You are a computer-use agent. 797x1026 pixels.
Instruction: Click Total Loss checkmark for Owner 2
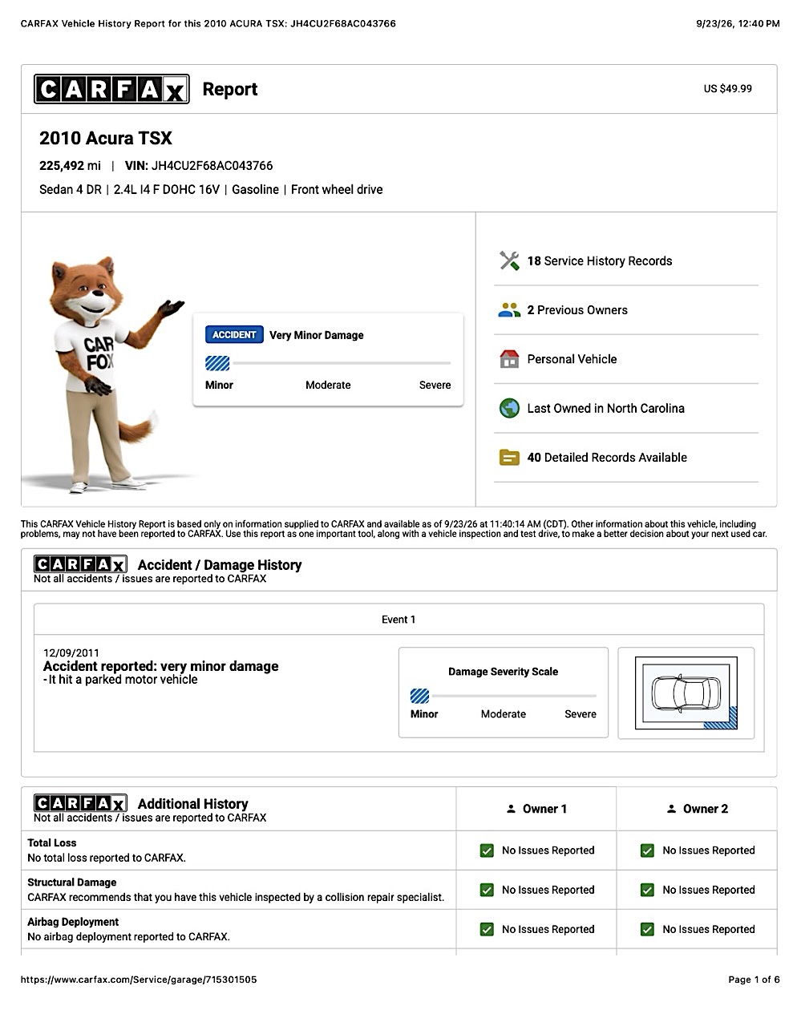[647, 850]
